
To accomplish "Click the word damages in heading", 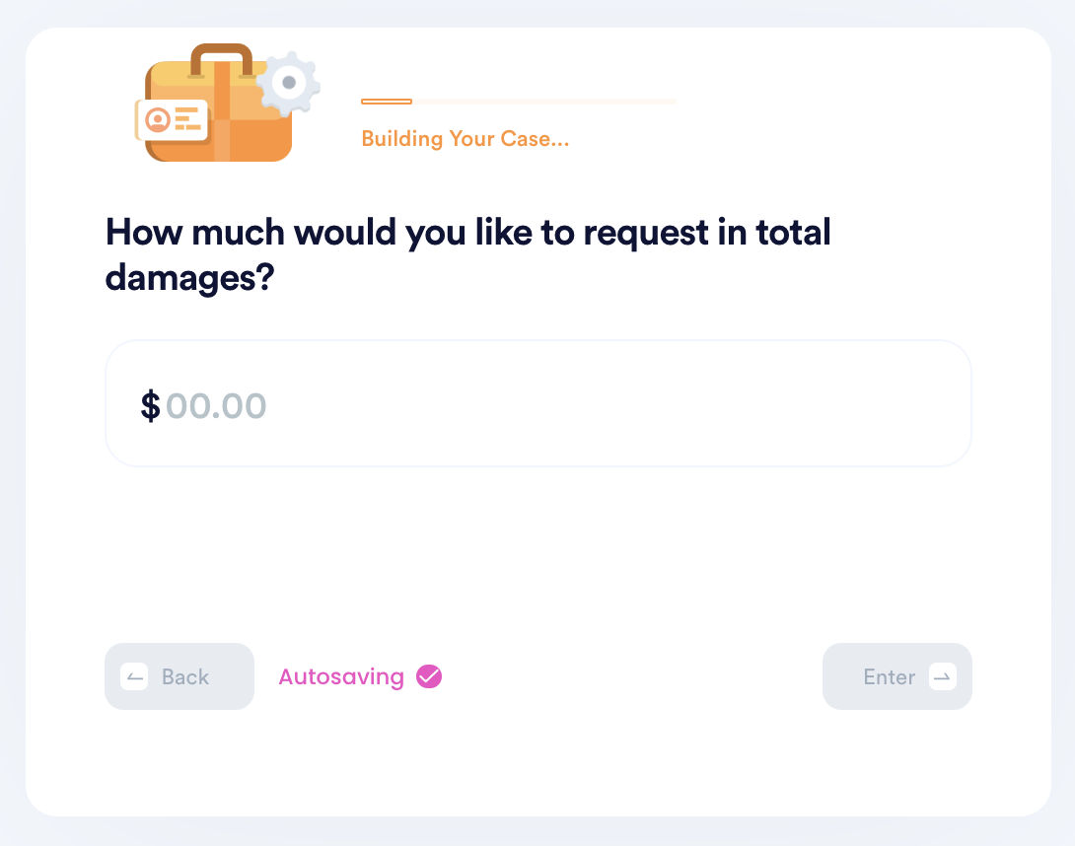I will pos(190,278).
